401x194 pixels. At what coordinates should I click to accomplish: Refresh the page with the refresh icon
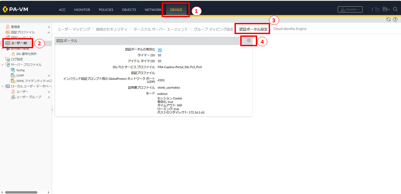(x=388, y=19)
